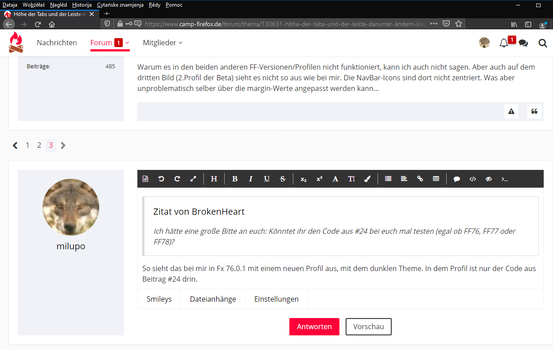Open the Historija menu
The height and width of the screenshot is (350, 553).
[82, 5]
